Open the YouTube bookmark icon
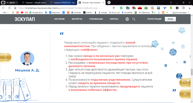193x103 pixels. (x=22, y=12)
